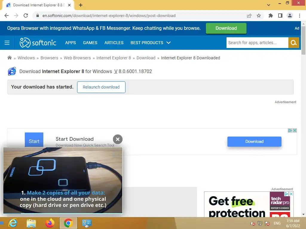Open AdChoices icon on banner ad
The image size is (306, 229).
tap(290, 131)
